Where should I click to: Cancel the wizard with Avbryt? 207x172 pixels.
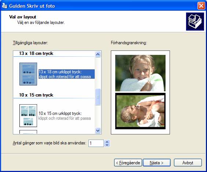point(188,162)
